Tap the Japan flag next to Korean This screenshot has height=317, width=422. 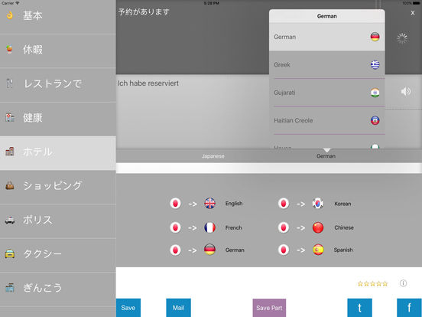(284, 203)
